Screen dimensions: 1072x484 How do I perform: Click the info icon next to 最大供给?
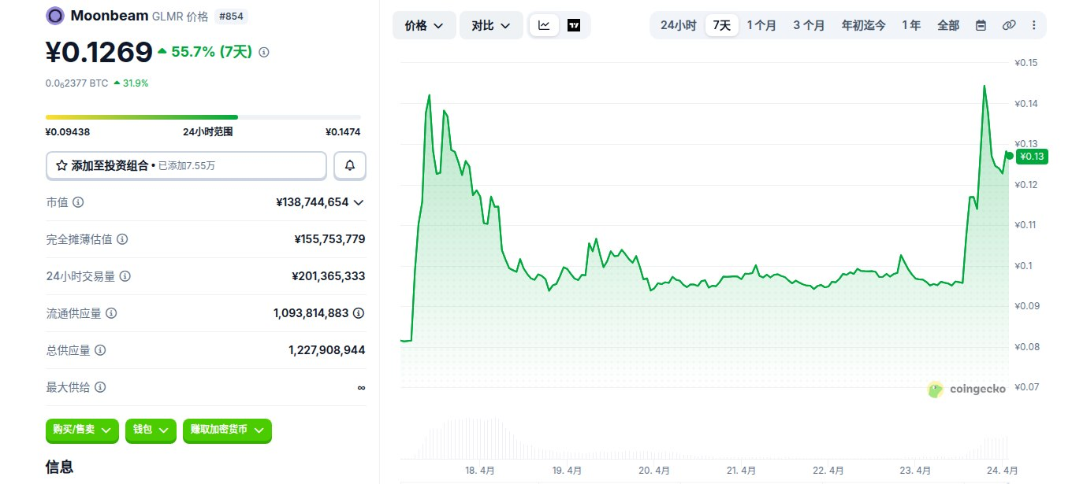(x=100, y=387)
